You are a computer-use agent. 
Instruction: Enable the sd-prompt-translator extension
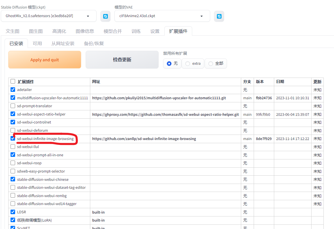(13, 106)
